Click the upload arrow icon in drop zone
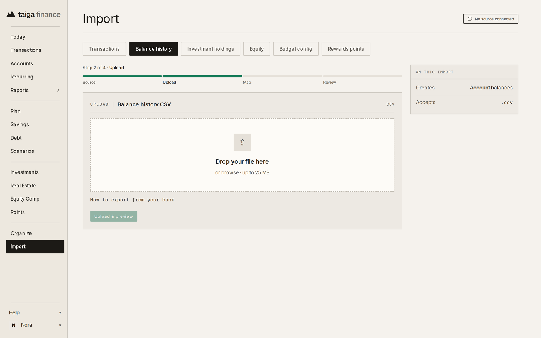541x338 pixels. pyautogui.click(x=242, y=142)
